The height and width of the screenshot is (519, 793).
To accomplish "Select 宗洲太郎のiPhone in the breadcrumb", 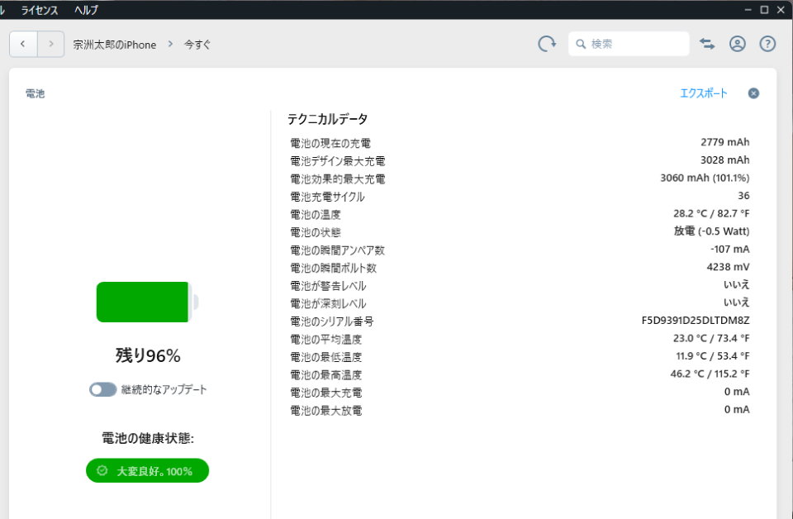I will click(x=114, y=45).
